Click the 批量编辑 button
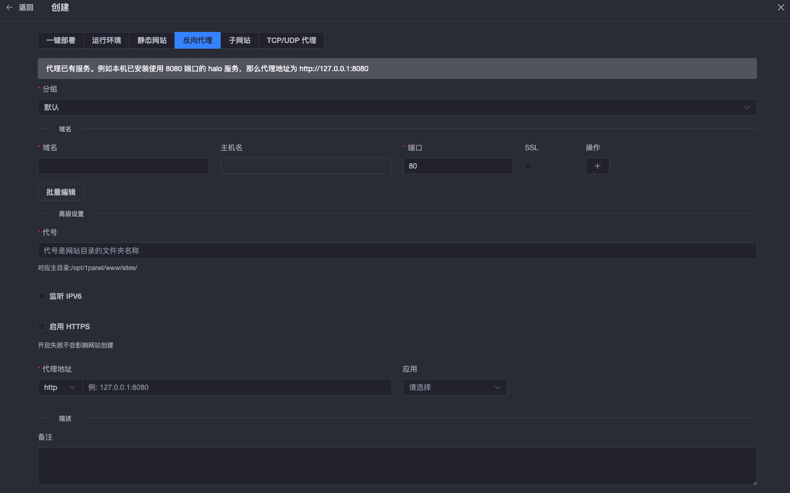Image resolution: width=790 pixels, height=493 pixels. tap(61, 192)
